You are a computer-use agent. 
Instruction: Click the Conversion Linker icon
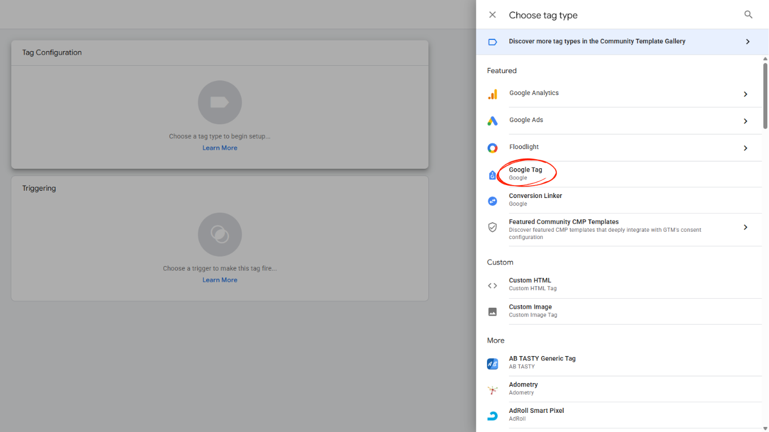click(493, 200)
